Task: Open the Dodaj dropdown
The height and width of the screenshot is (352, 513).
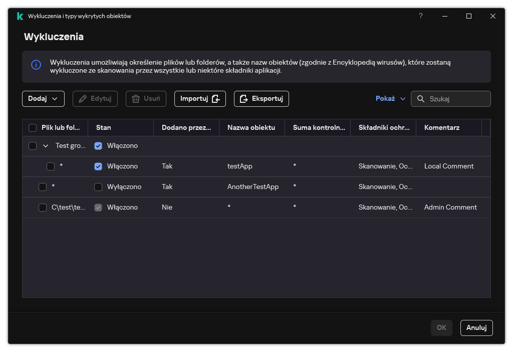Action: click(43, 99)
